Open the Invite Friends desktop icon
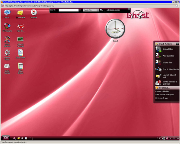180x144 pixels. [x=7, y=66]
